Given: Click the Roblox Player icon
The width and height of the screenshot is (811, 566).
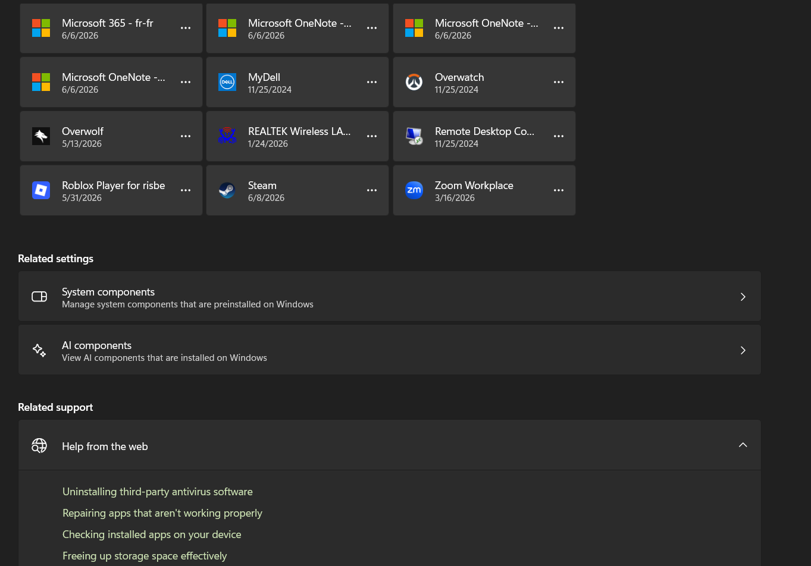Looking at the screenshot, I should [x=41, y=190].
